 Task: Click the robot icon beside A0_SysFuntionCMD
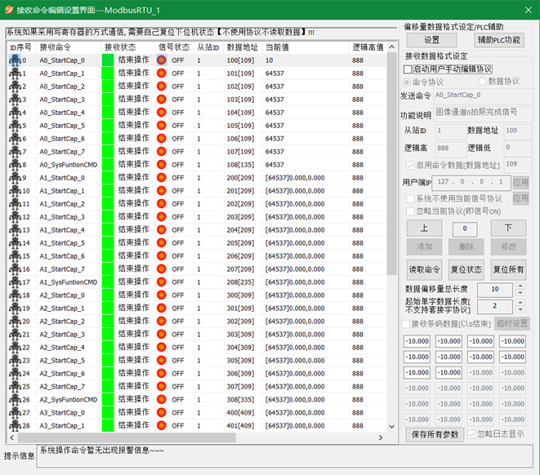15,165
